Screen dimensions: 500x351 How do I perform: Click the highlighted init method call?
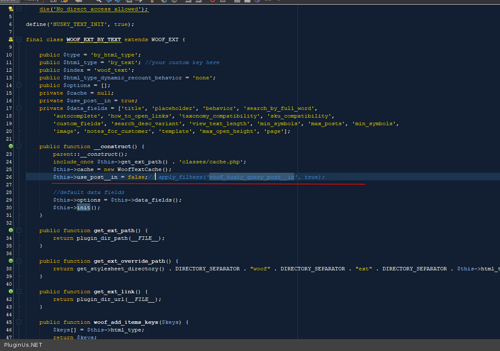[x=83, y=208]
